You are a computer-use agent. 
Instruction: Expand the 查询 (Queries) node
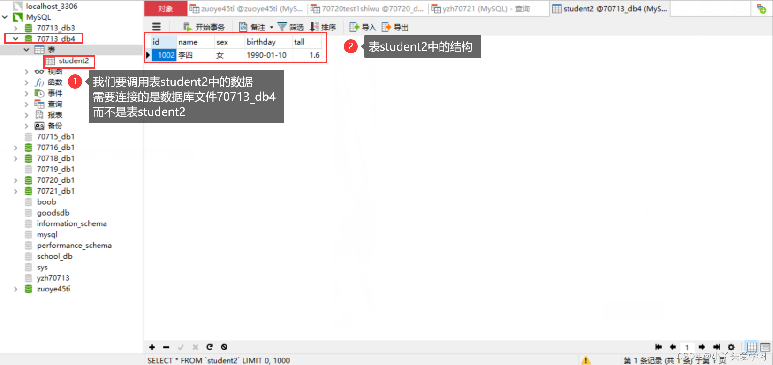pyautogui.click(x=26, y=104)
